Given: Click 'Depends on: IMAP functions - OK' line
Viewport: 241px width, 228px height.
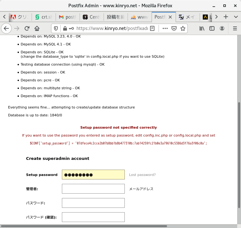Looking at the screenshot, I should pos(49,96).
